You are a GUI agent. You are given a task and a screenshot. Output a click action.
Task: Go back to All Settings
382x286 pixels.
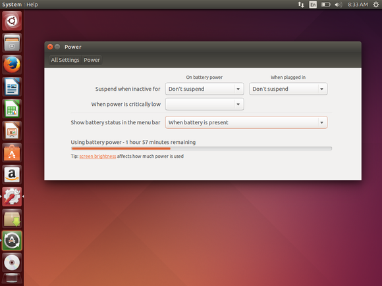pyautogui.click(x=65, y=60)
